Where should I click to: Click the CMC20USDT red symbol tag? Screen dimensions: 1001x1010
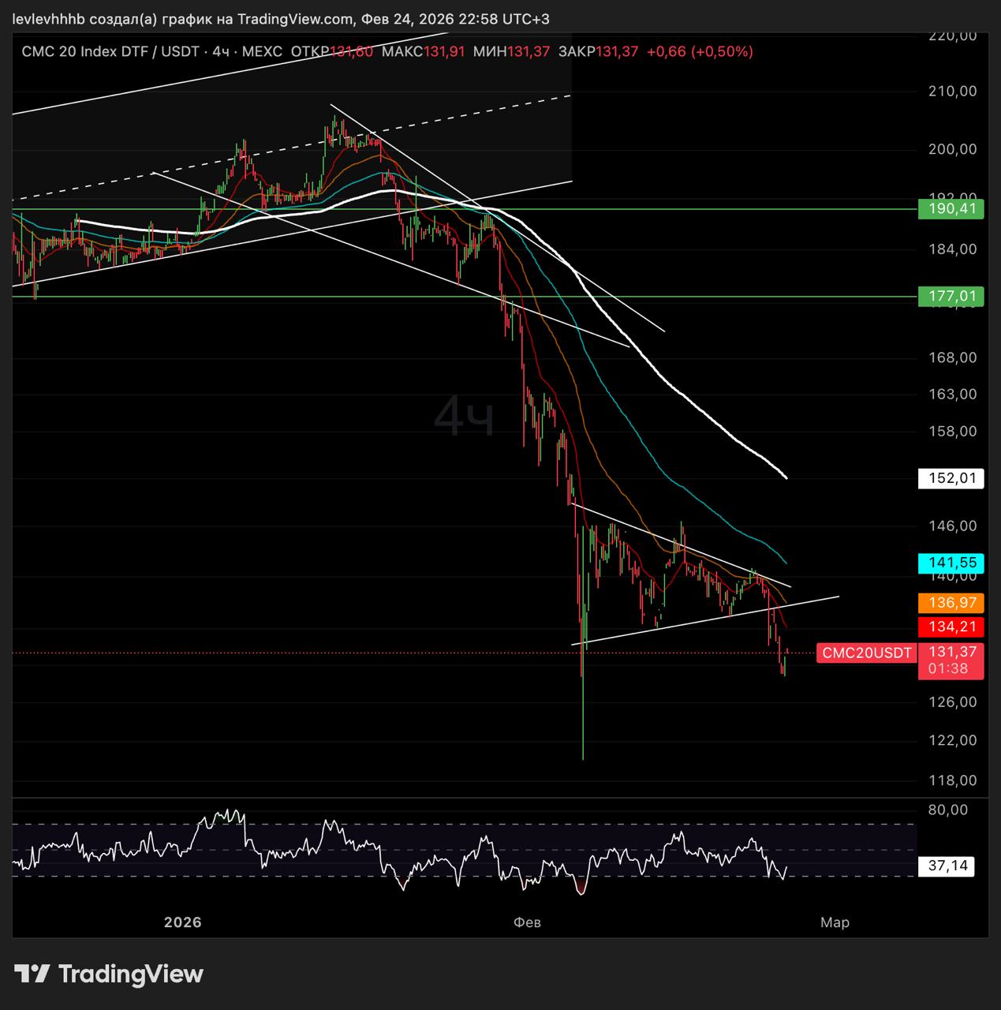click(x=866, y=653)
